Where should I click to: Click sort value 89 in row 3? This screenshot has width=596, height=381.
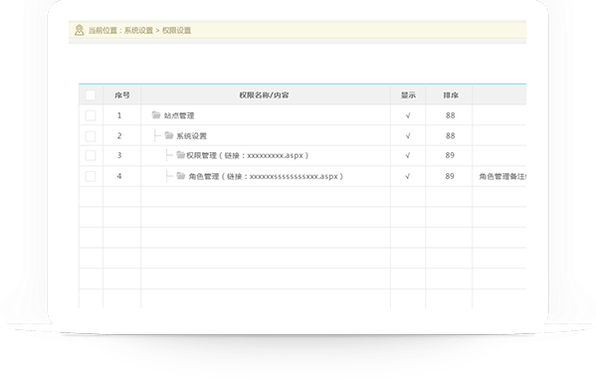(x=450, y=155)
